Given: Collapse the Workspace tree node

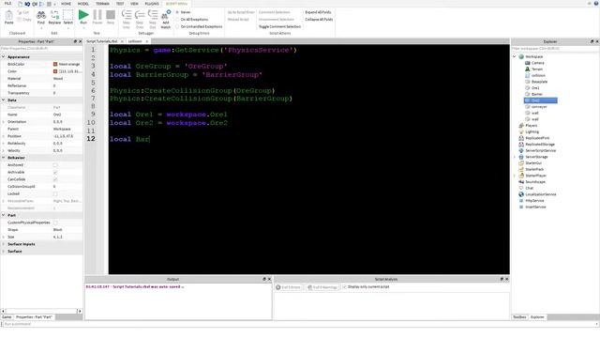Looking at the screenshot, I should coord(515,56).
